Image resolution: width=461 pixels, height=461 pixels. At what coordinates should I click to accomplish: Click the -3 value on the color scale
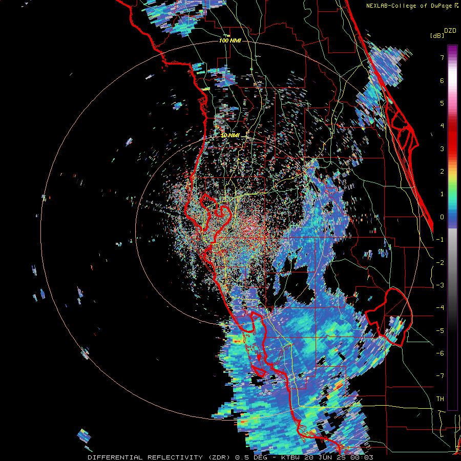(x=440, y=285)
